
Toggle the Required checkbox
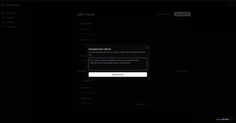136,104
